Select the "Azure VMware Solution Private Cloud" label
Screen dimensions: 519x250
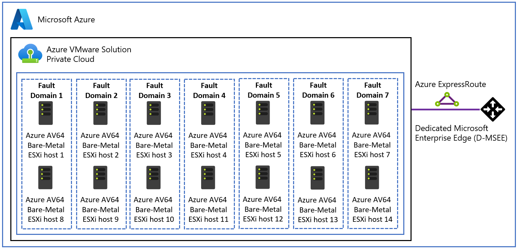[89, 54]
